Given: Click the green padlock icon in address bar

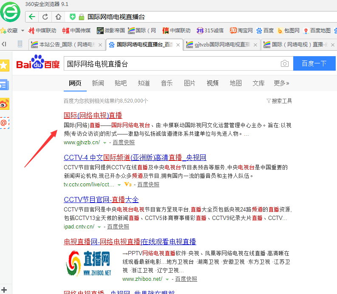Looking at the screenshot, I should pos(82,17).
